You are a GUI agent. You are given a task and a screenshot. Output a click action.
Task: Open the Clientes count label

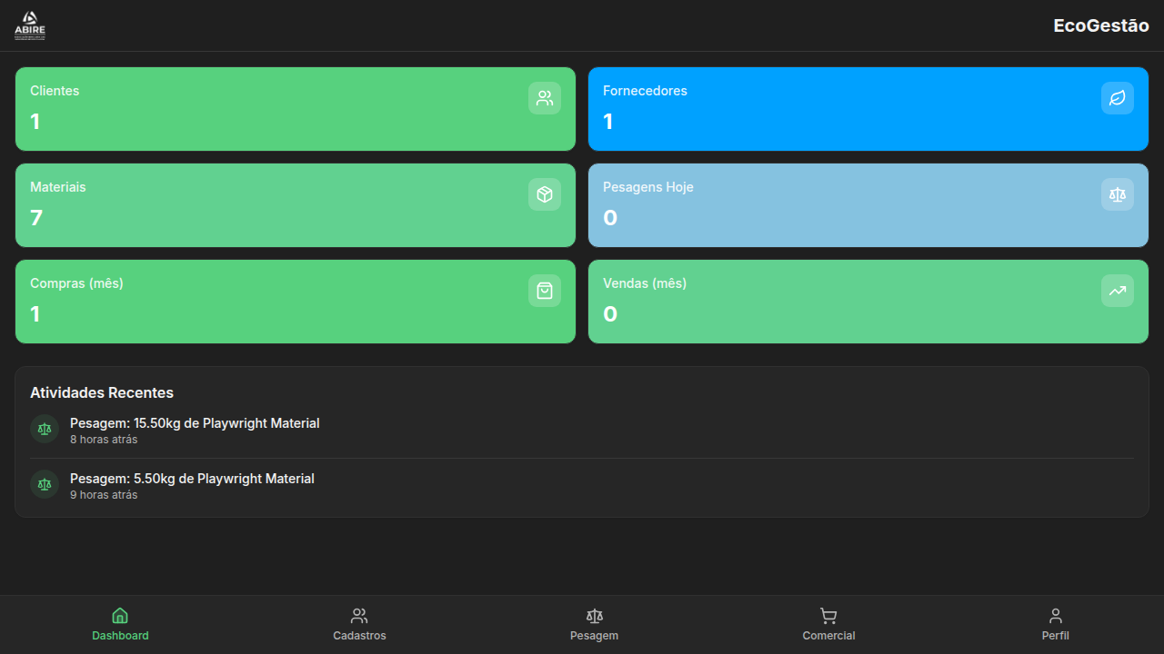[x=55, y=91]
